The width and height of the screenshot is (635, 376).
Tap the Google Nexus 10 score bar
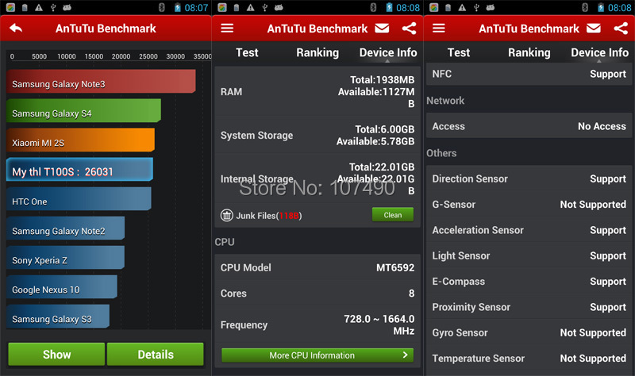tap(62, 287)
